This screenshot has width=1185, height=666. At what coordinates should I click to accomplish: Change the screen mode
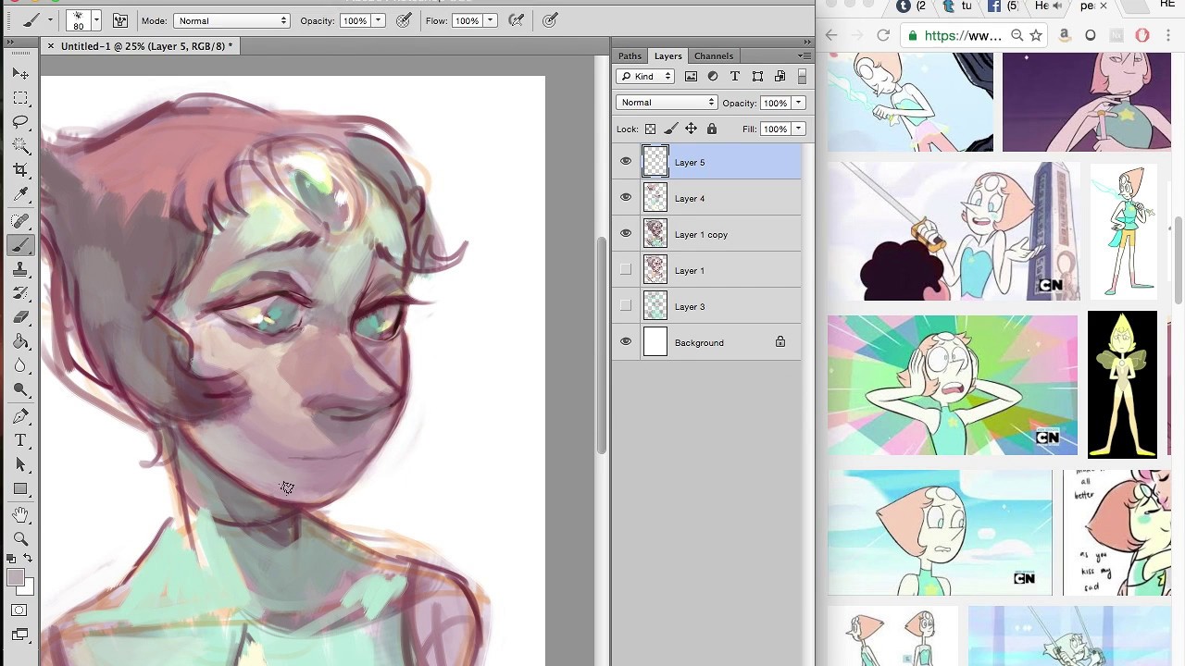[20, 635]
